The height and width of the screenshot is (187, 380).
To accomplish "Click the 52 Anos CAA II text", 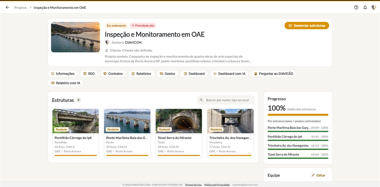I will click(x=64, y=147).
